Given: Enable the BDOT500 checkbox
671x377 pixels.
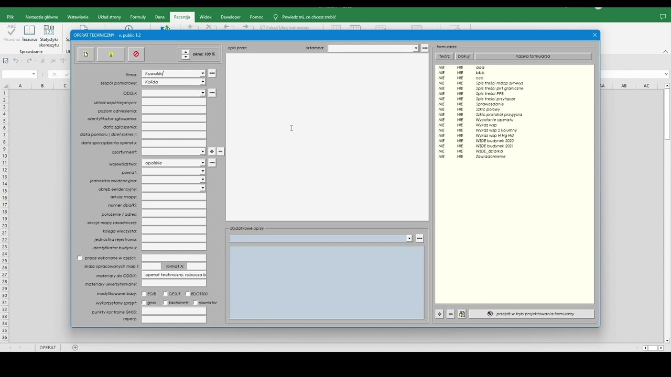Looking at the screenshot, I should (x=188, y=294).
